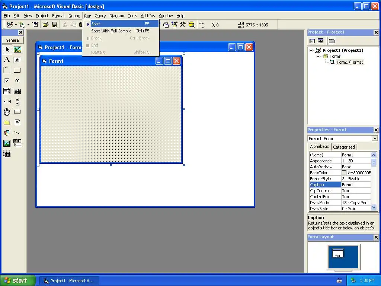
Task: Switch to the Categorized properties tab
Action: tap(344, 147)
